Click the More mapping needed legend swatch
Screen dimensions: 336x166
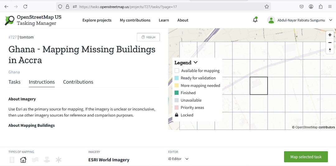[x=177, y=85]
